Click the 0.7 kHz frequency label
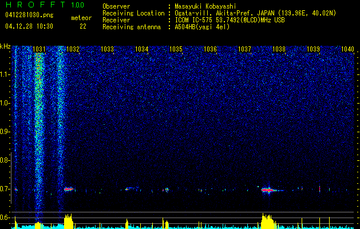 pos(5,189)
